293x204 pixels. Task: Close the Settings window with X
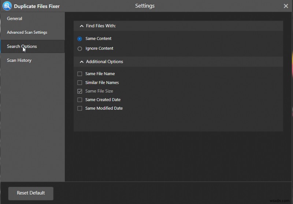286,6
